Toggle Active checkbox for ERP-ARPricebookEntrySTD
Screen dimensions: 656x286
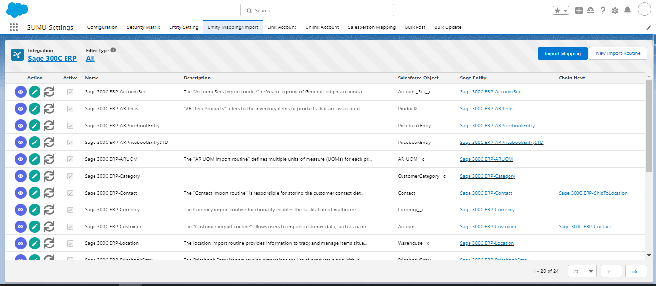click(x=70, y=143)
